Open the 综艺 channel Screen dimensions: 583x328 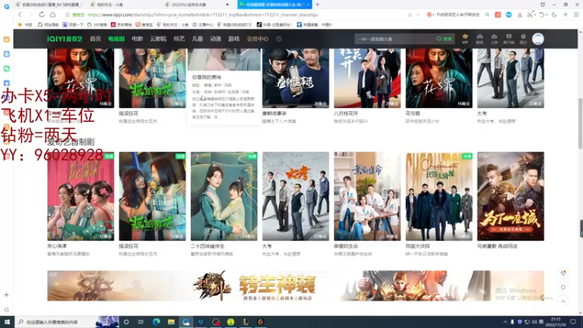pos(179,39)
